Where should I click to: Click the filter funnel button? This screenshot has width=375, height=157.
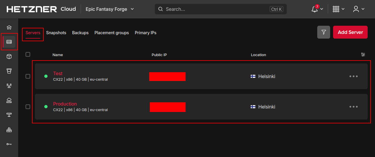click(x=324, y=32)
